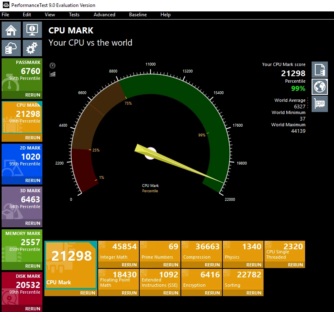Click the World Maximum 44139 value
334x312 pixels.
click(x=298, y=131)
